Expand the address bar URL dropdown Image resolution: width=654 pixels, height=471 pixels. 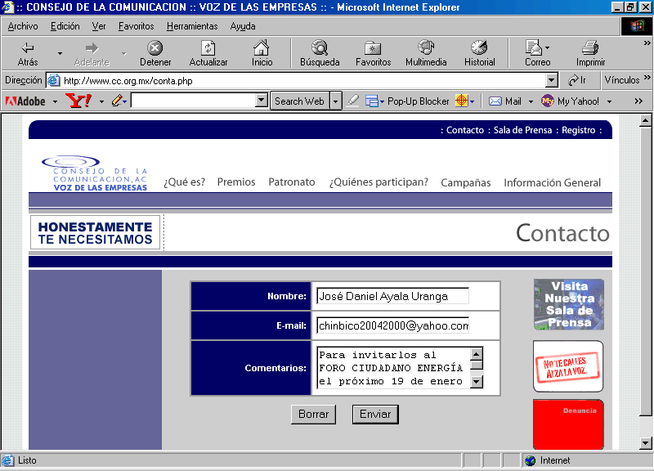click(x=552, y=81)
